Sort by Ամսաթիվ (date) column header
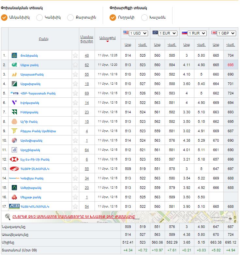 [x=108, y=38]
